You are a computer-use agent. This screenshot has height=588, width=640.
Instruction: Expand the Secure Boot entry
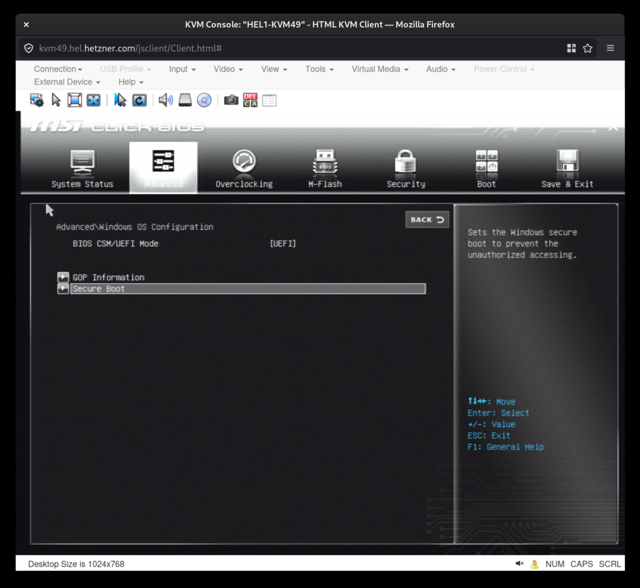point(99,289)
